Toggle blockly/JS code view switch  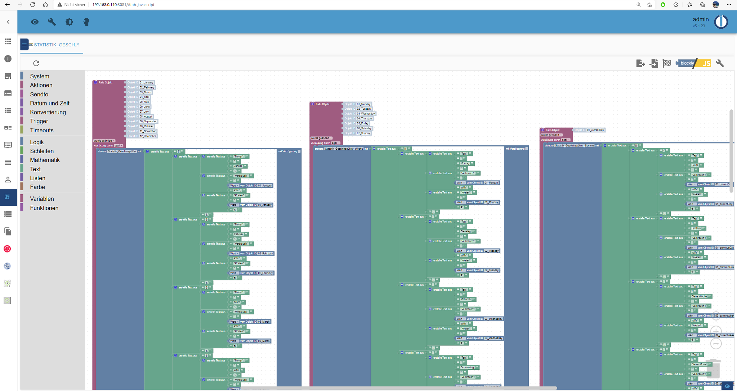point(694,63)
